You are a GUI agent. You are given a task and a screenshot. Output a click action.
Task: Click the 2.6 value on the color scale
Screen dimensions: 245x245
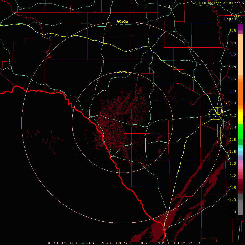(x=233, y=139)
